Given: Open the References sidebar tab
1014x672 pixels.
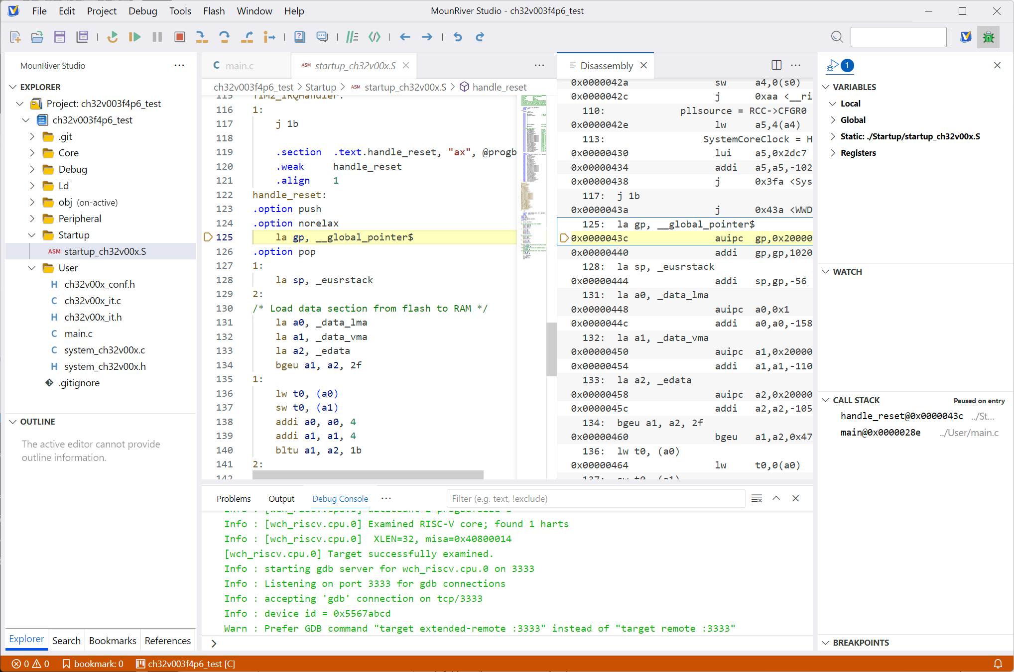Looking at the screenshot, I should click(x=168, y=641).
